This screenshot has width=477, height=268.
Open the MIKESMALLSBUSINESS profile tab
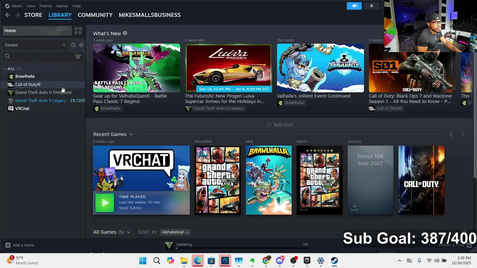(x=150, y=15)
